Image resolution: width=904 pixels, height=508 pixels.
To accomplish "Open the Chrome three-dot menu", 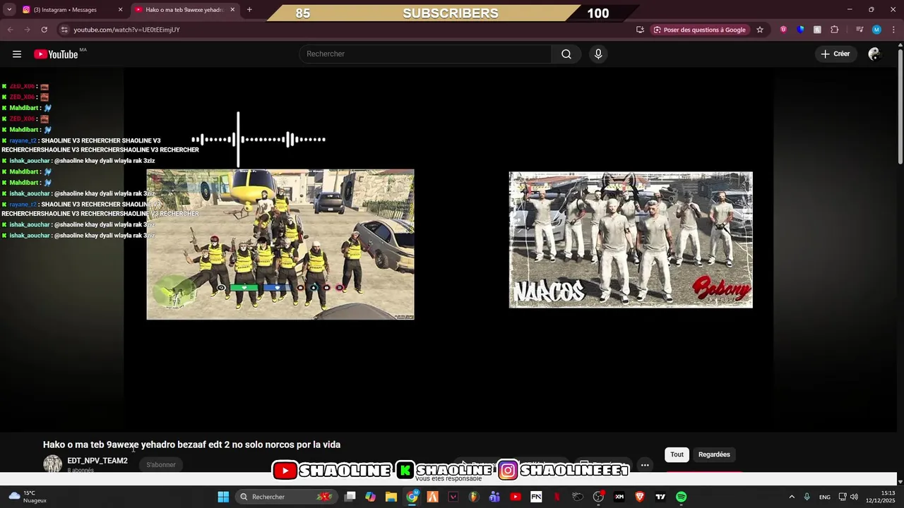I will point(893,30).
